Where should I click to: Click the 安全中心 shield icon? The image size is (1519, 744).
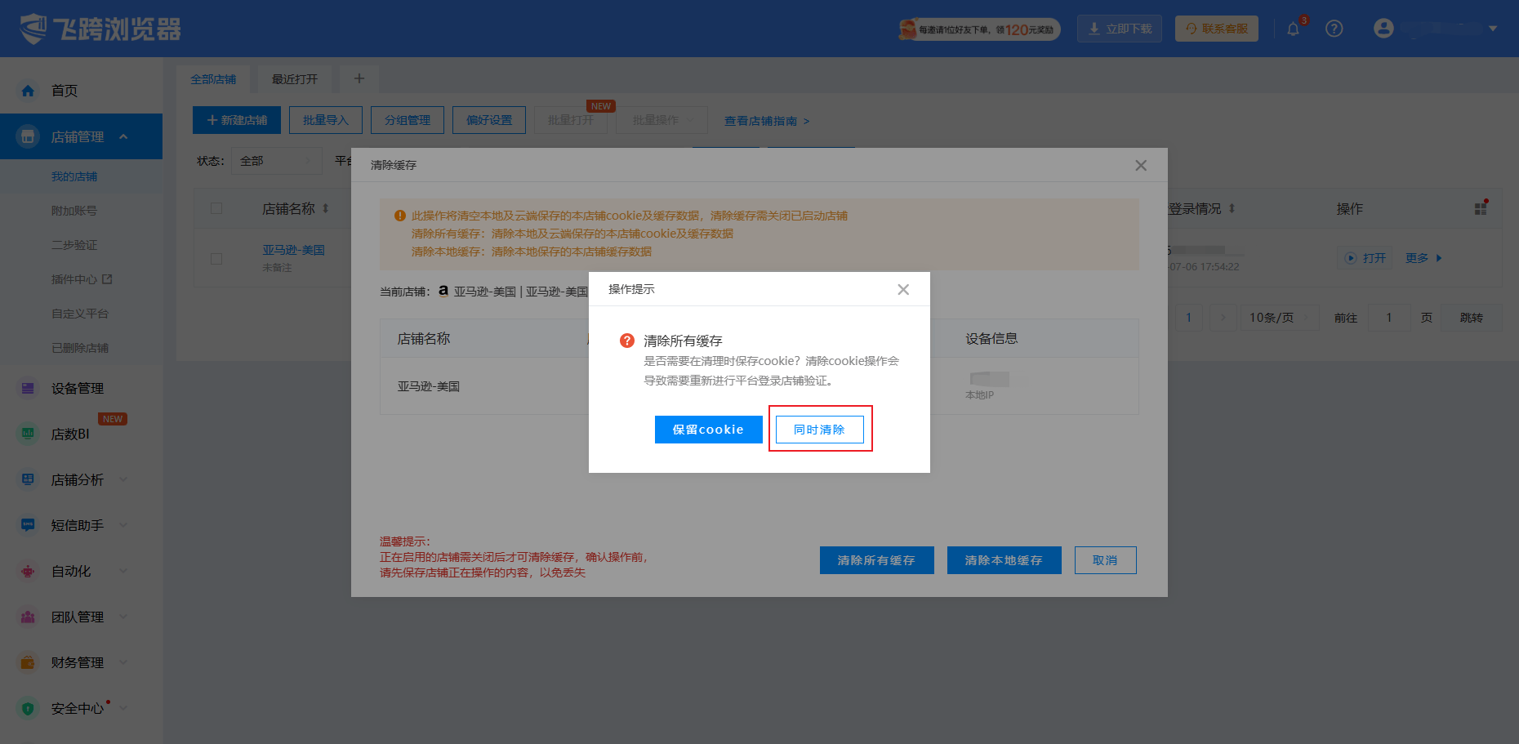click(29, 708)
